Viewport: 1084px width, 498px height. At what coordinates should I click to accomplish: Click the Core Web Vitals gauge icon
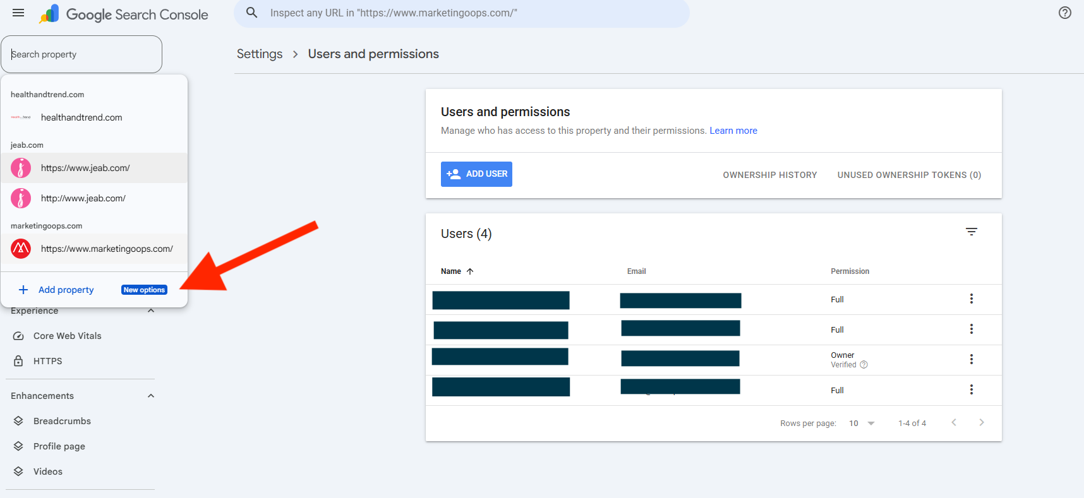(x=18, y=336)
